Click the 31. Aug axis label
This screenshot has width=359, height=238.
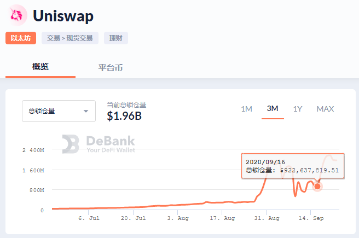[x=267, y=218]
